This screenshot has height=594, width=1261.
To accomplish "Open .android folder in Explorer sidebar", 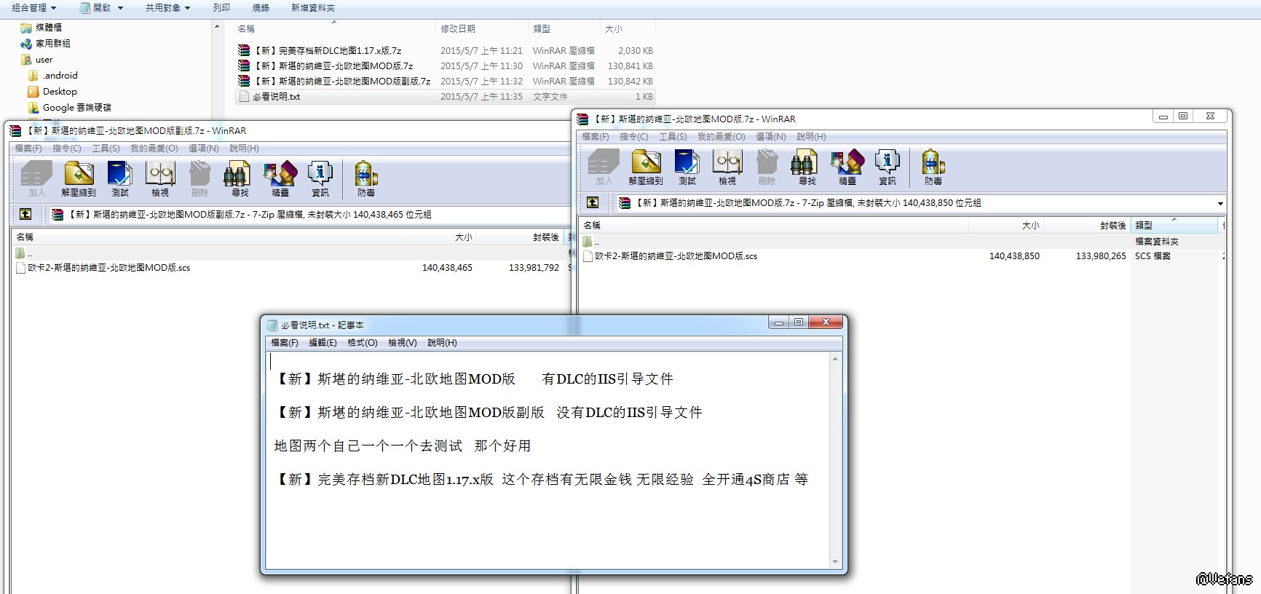I will click(60, 76).
